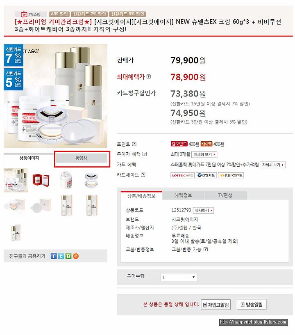Screen dimensions: 295x335
Task: Click the 재입고알림 button
Action: click(216, 305)
